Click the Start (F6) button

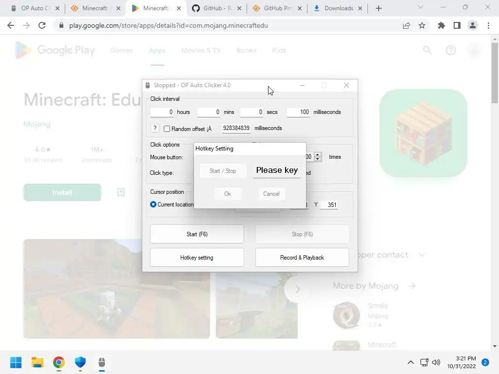(x=197, y=234)
